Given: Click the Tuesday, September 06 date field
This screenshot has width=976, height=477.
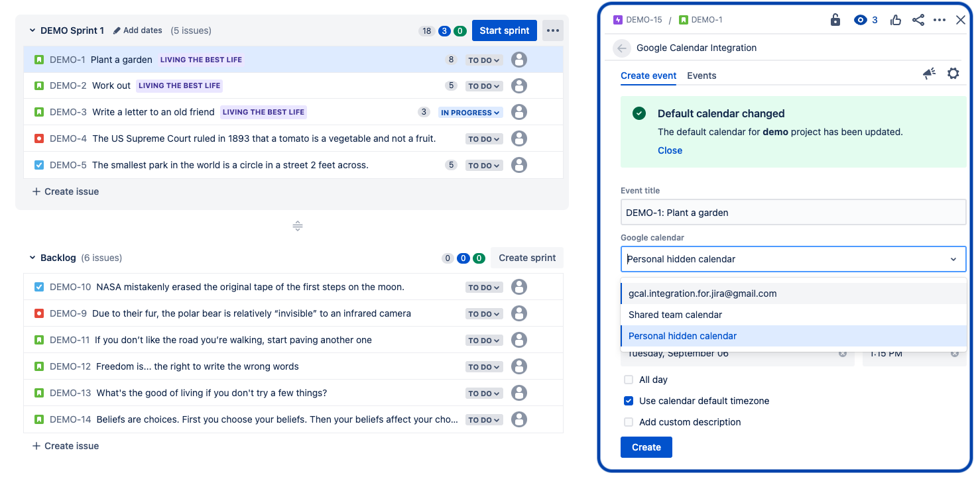Looking at the screenshot, I should [737, 354].
